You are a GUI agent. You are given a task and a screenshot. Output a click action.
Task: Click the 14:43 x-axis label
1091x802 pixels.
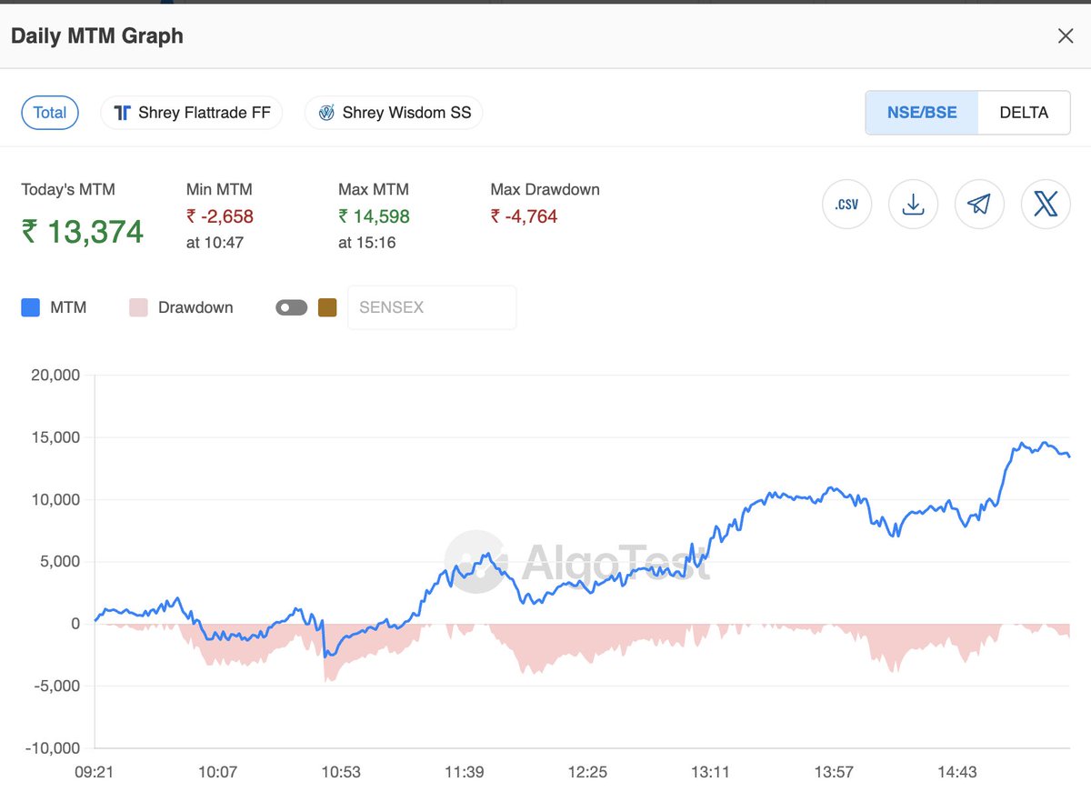956,772
